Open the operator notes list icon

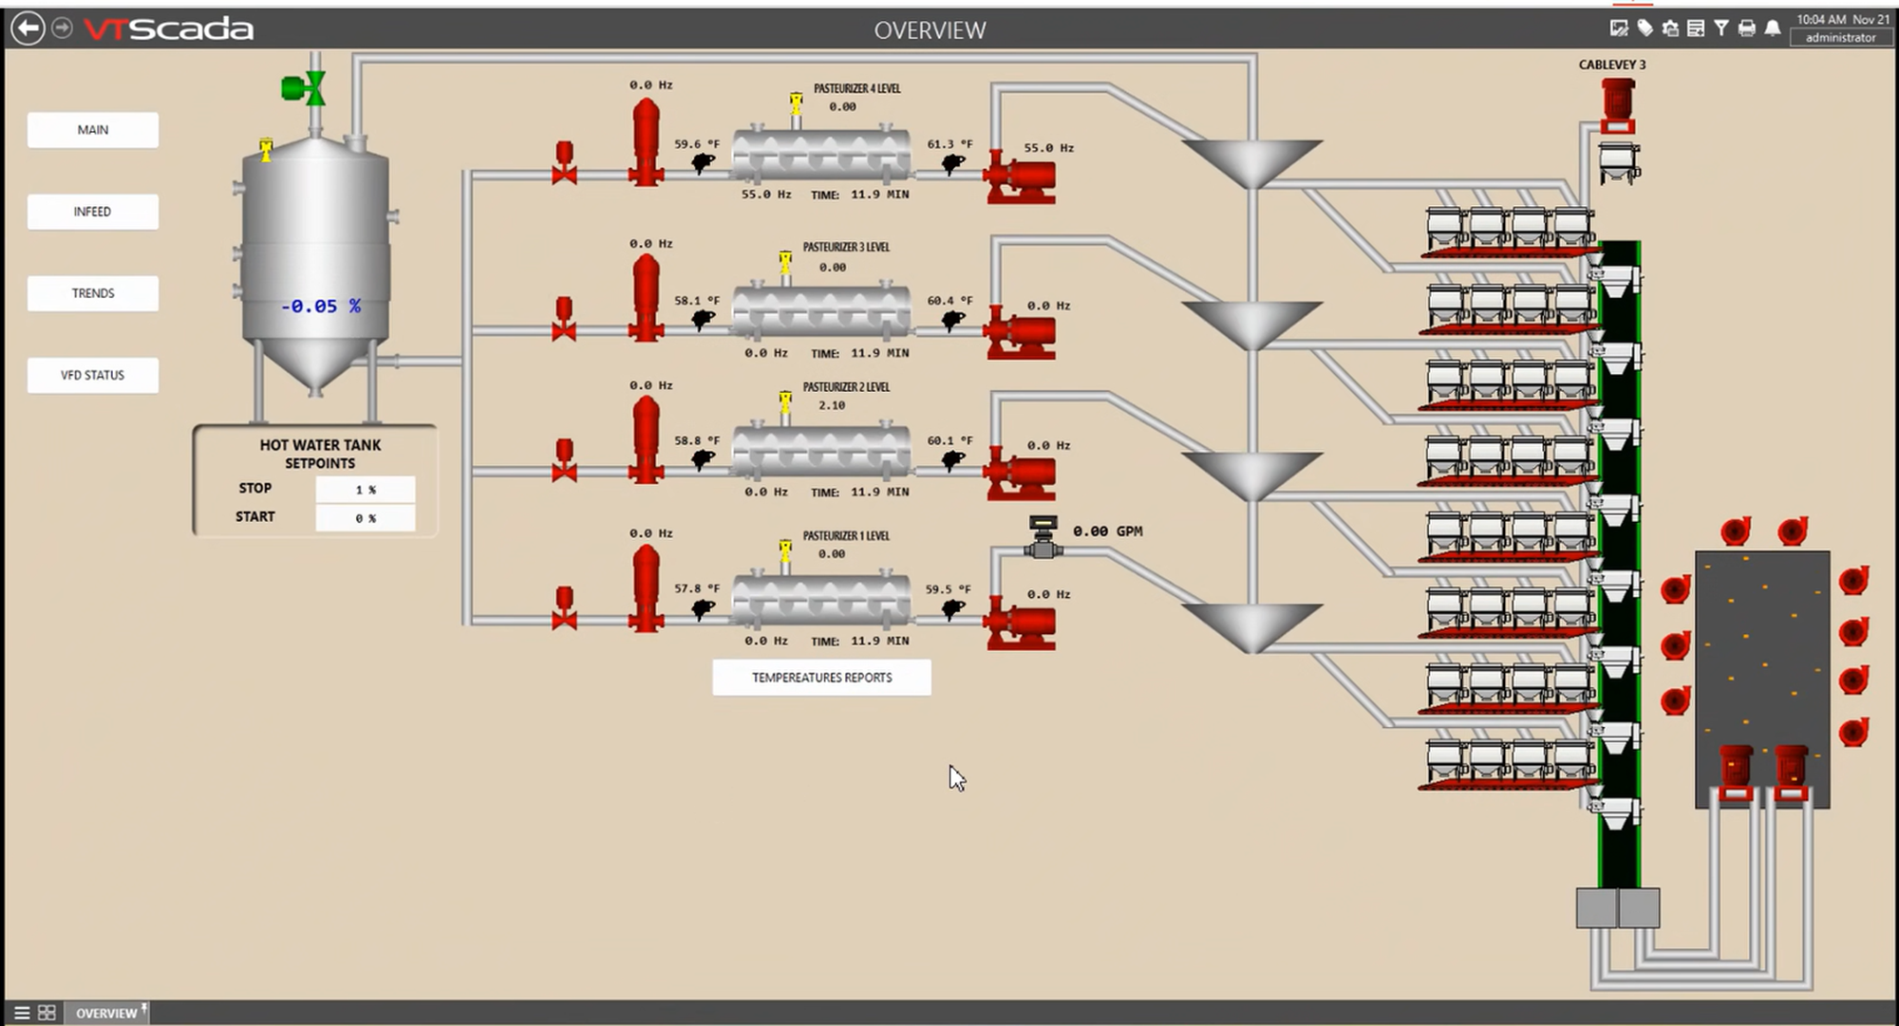(1696, 28)
